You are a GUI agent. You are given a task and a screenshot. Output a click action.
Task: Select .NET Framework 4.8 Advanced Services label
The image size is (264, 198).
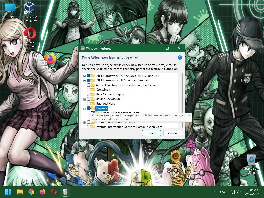122,80
